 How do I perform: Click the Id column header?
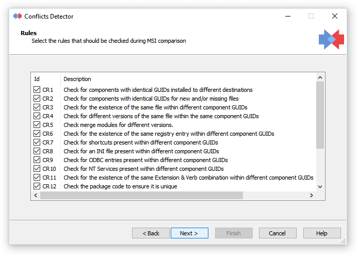tap(46, 79)
